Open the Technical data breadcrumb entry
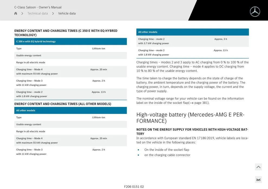268x189 pixels. point(37,13)
